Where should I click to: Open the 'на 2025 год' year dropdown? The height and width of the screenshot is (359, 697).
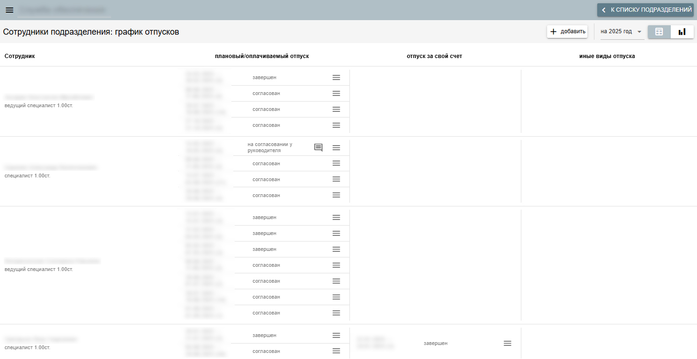tap(621, 31)
